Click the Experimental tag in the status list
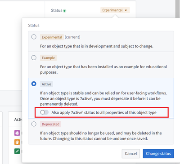 (52, 37)
